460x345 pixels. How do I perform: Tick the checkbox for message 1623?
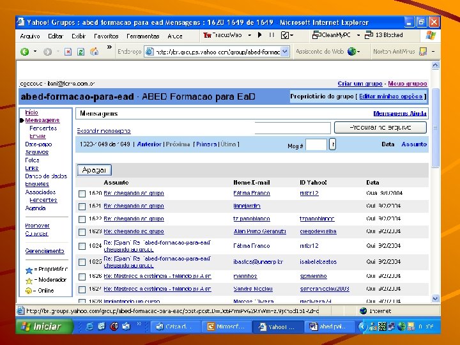82,232
